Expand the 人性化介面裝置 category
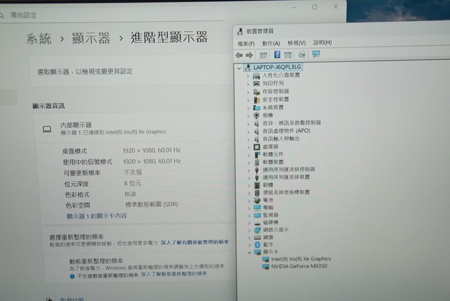Viewport: 450px width, 301px height. click(x=248, y=76)
